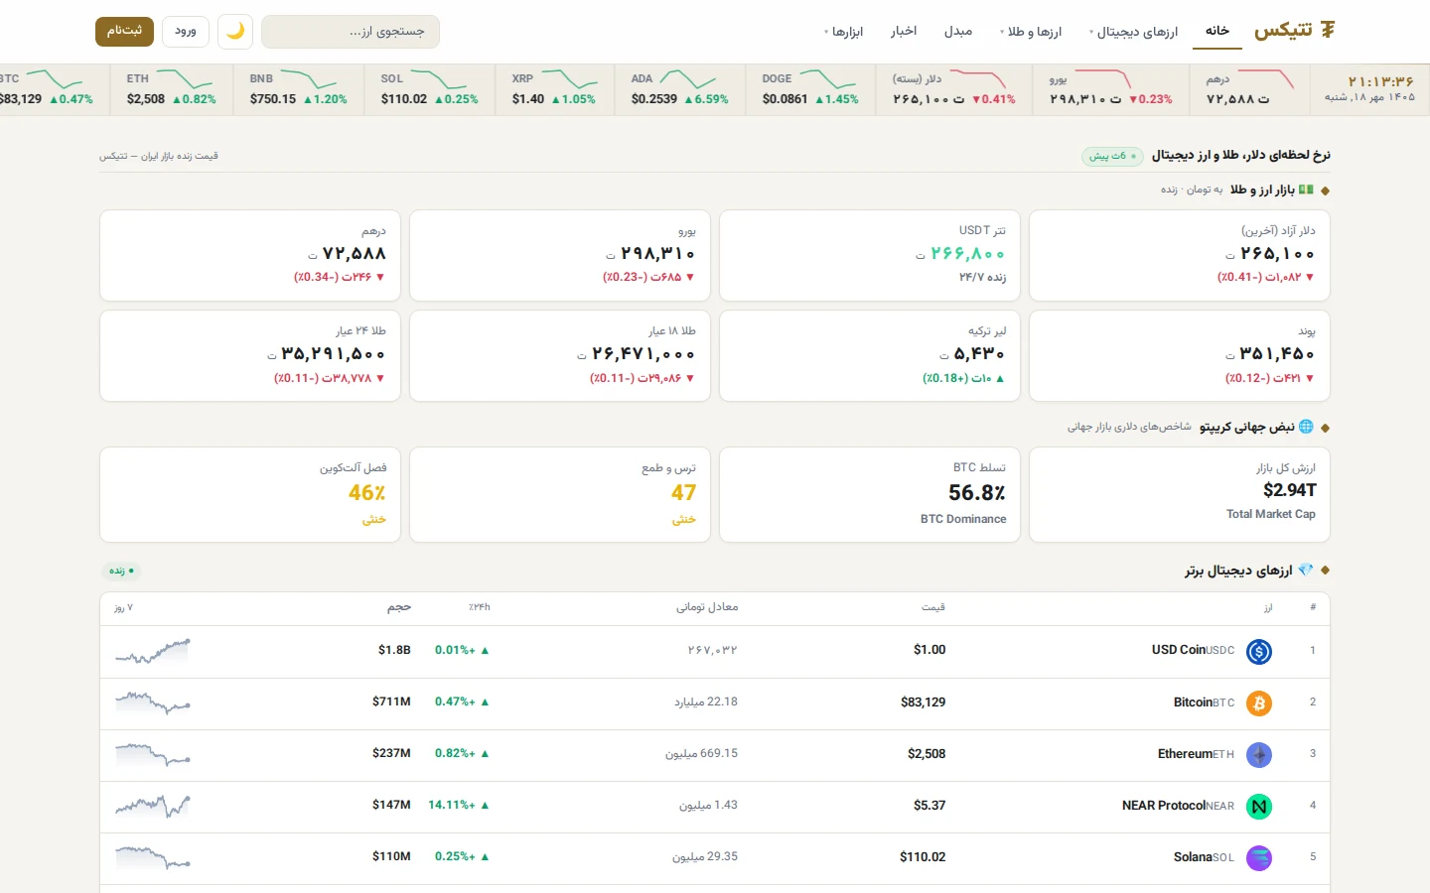Click the globe icon beside نبض جهانی کریپتو
The image size is (1430, 893).
(x=1306, y=427)
